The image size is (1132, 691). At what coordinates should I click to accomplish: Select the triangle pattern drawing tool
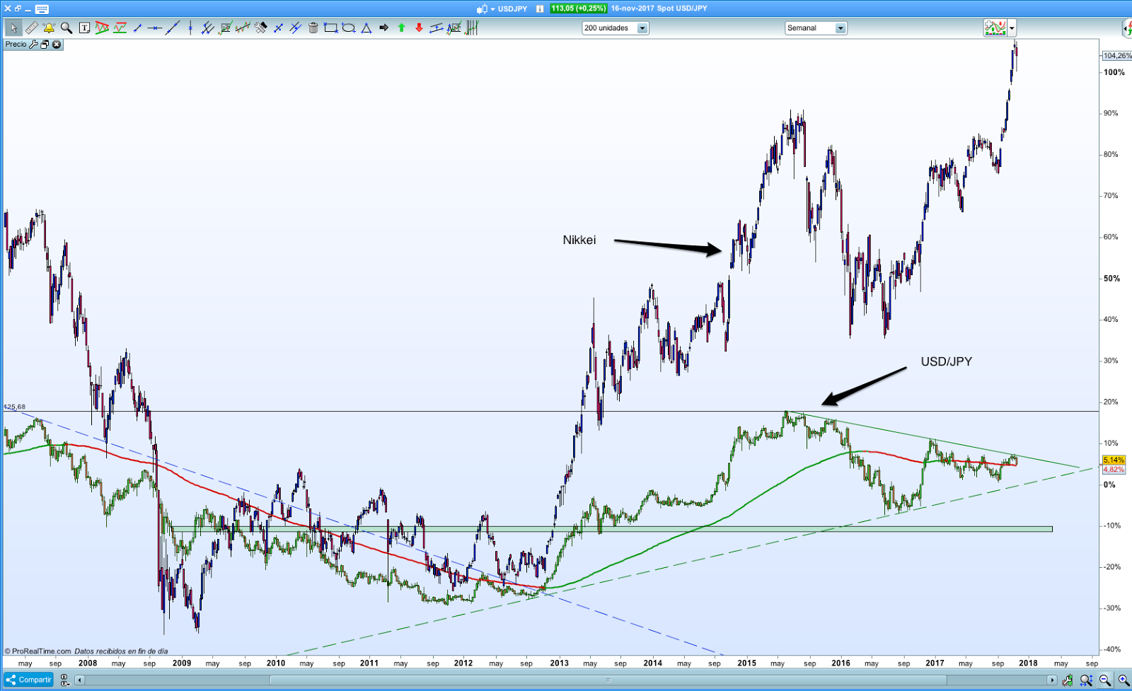click(x=102, y=28)
